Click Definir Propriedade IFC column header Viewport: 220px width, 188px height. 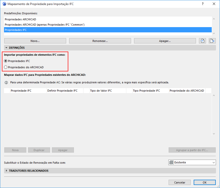[x=65, y=91]
